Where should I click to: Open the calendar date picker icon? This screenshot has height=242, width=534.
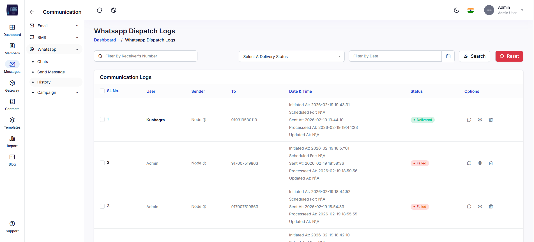448,56
